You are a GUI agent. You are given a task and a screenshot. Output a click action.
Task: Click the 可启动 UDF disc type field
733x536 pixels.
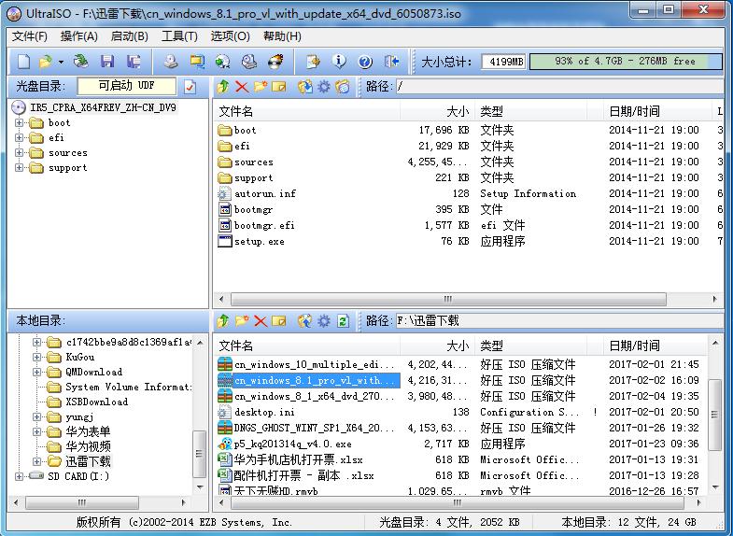(127, 86)
